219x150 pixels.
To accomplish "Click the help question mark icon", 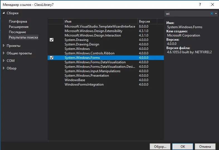I will pos(200,4).
